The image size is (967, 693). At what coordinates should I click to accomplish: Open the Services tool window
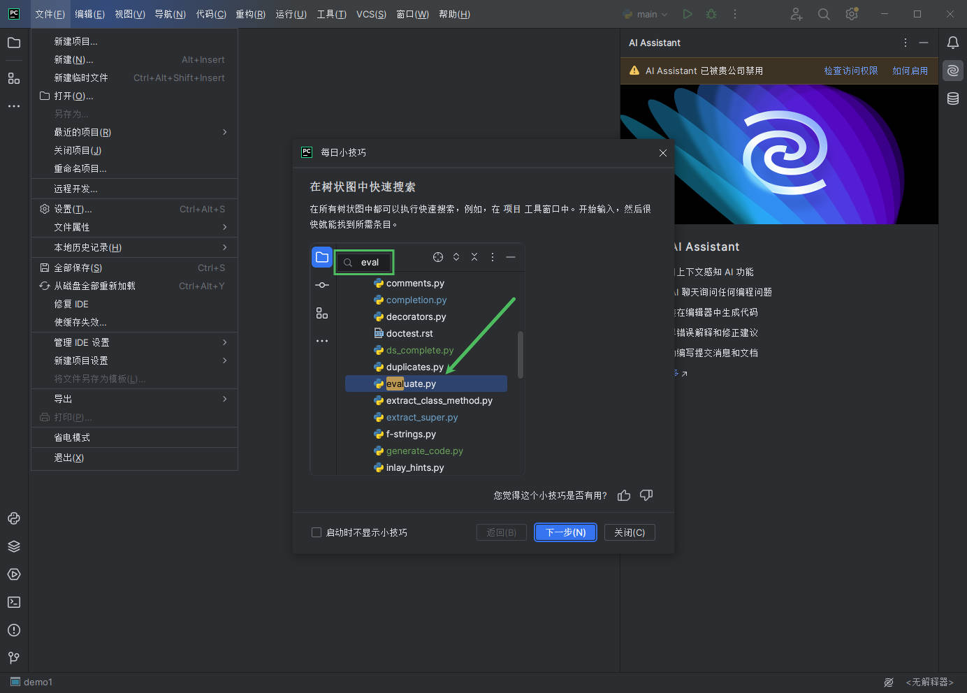click(x=14, y=574)
